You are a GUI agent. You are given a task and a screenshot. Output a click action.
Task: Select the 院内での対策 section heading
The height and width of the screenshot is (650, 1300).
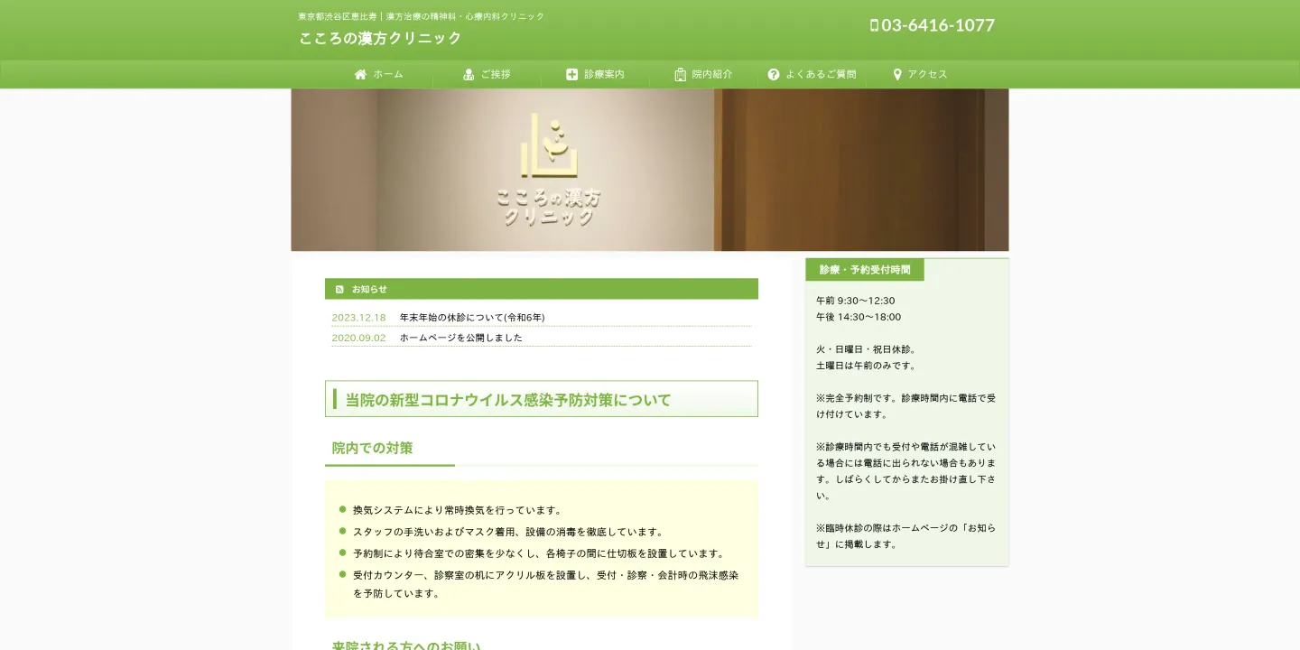(371, 448)
